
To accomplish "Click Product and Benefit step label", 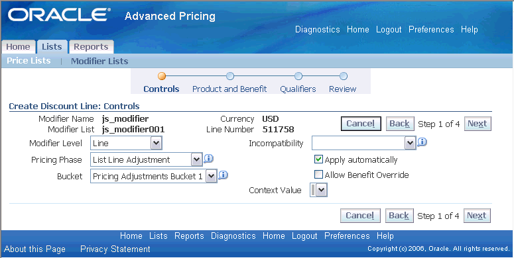I will (229, 89).
